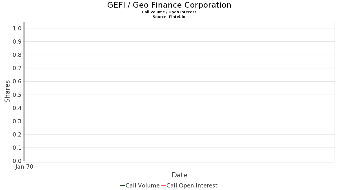Viewport: 338px width, 190px height.
Task: Click the GEFI / Geo Finance Corporation title
Action: click(169, 5)
